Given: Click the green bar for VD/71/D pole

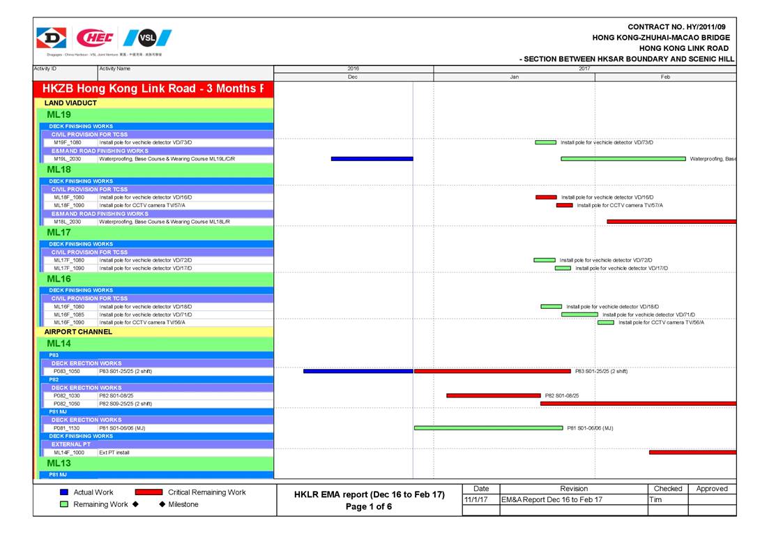Looking at the screenshot, I should click(580, 315).
